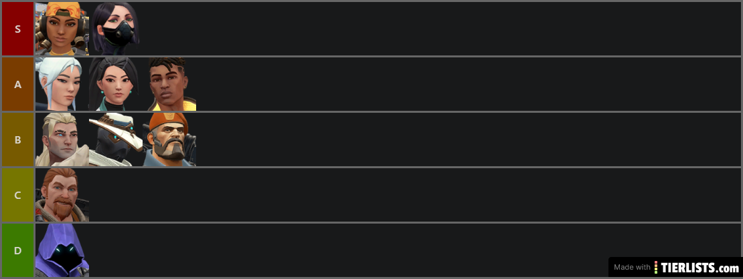This screenshot has height=279, width=743.
Task: Select the red-haired goateed agent in C tier
Action: [62, 195]
